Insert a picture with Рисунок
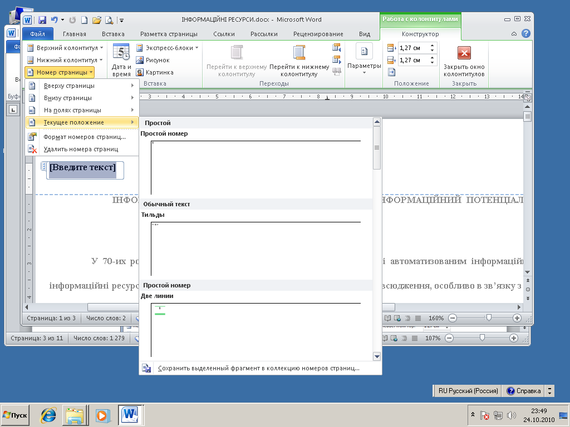Image resolution: width=570 pixels, height=427 pixels. tap(153, 60)
